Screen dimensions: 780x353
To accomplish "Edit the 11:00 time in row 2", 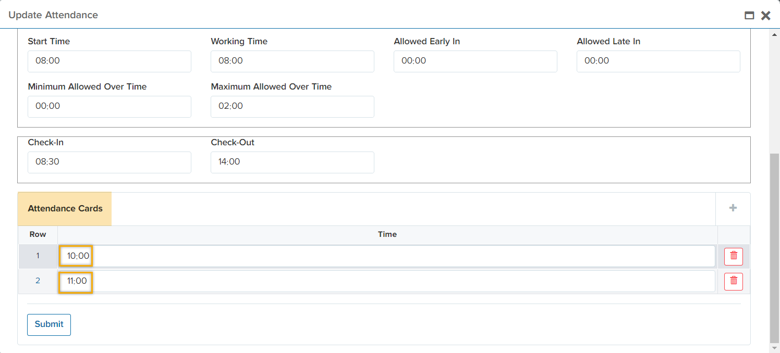I will (386, 281).
